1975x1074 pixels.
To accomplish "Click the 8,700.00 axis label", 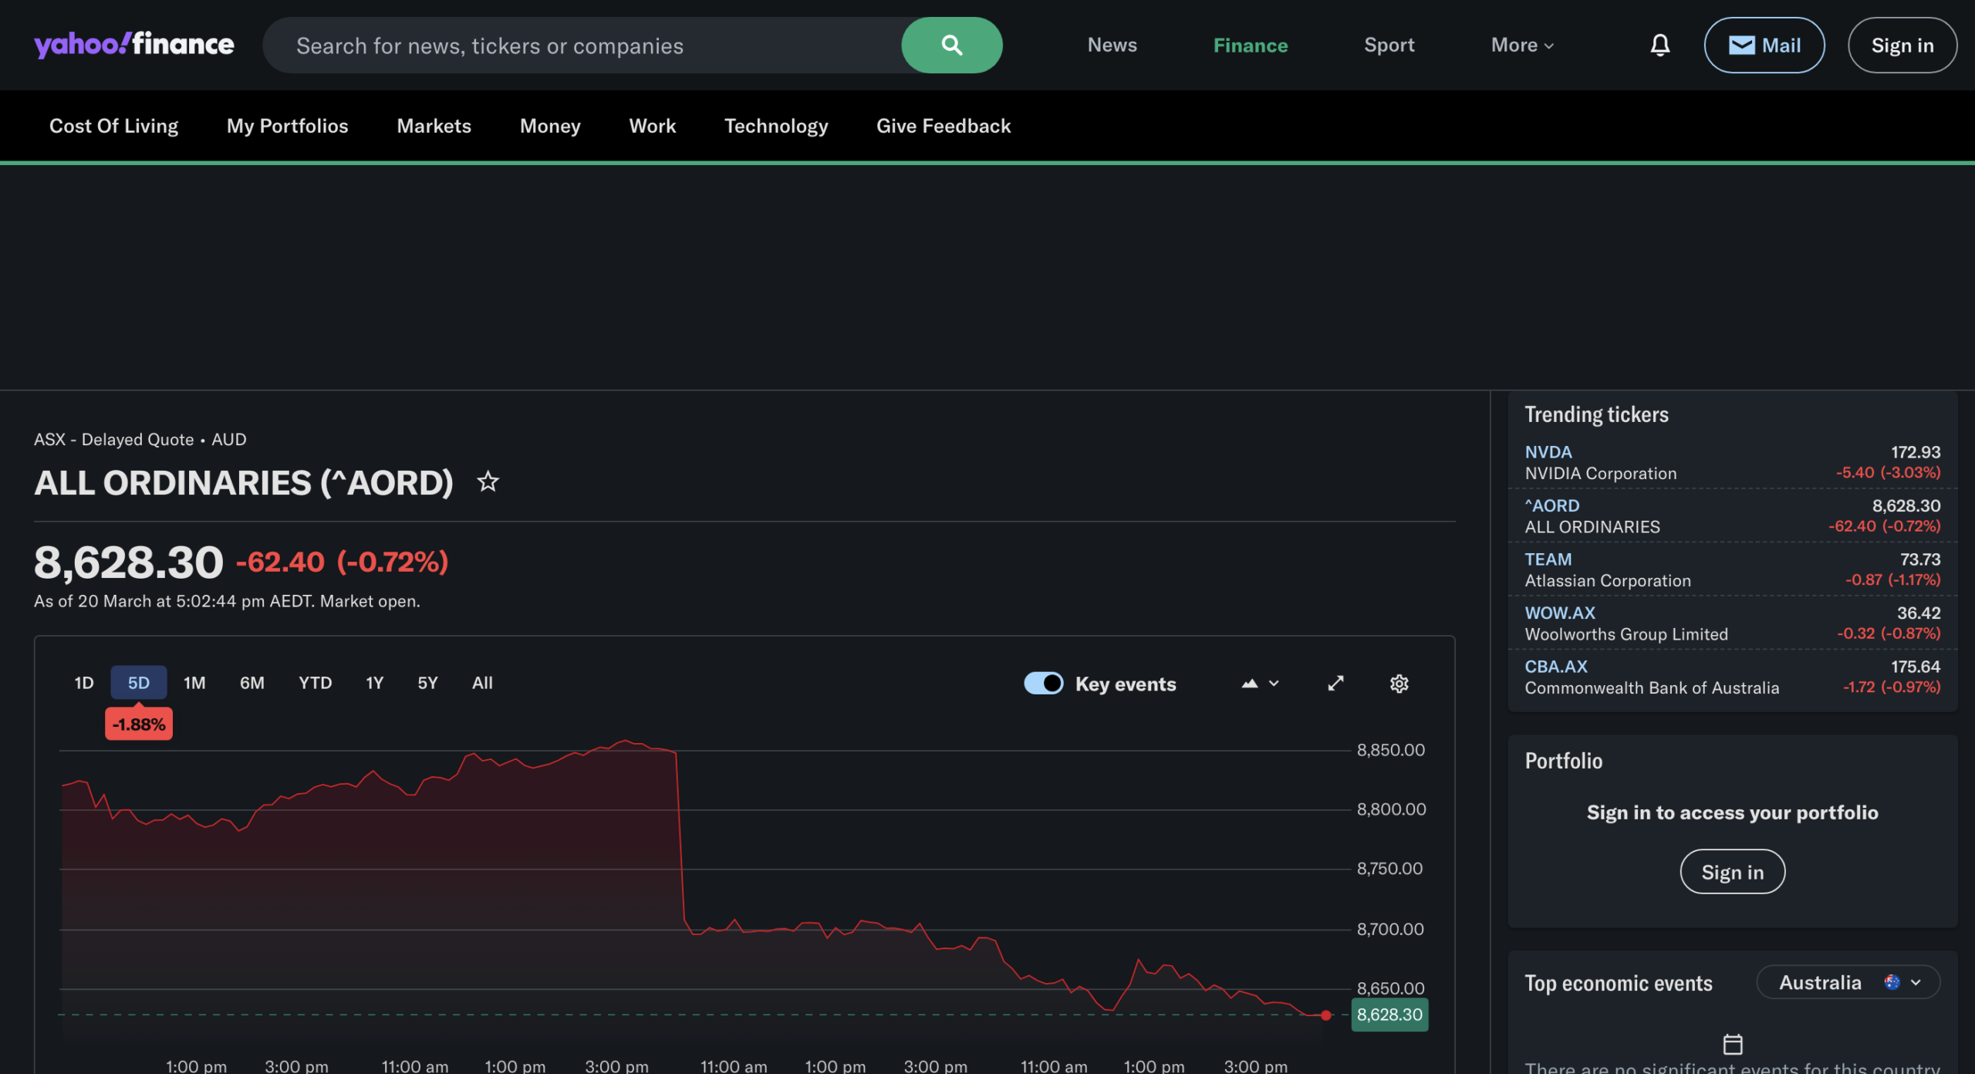I will (1390, 929).
